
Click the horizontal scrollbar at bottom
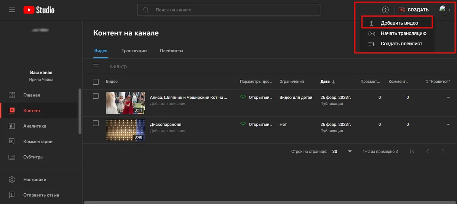coord(267,202)
